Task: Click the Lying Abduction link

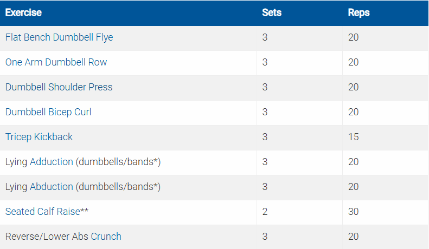Action: pos(39,187)
